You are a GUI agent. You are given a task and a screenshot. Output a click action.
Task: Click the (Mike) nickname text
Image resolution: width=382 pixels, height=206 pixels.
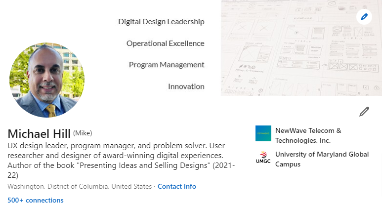tap(83, 133)
